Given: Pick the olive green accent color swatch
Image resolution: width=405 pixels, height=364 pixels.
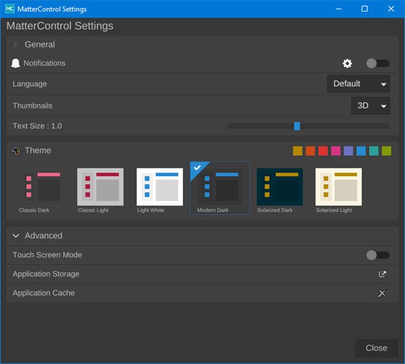Looking at the screenshot, I should click(387, 151).
